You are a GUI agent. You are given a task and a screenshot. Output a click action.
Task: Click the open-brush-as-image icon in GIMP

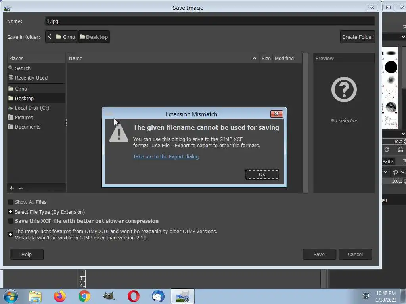[x=400, y=149]
